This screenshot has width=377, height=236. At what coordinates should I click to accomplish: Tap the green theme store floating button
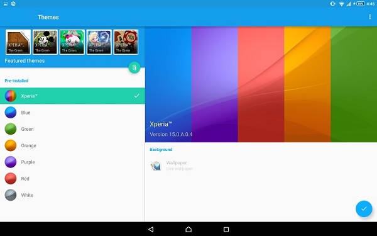(134, 67)
